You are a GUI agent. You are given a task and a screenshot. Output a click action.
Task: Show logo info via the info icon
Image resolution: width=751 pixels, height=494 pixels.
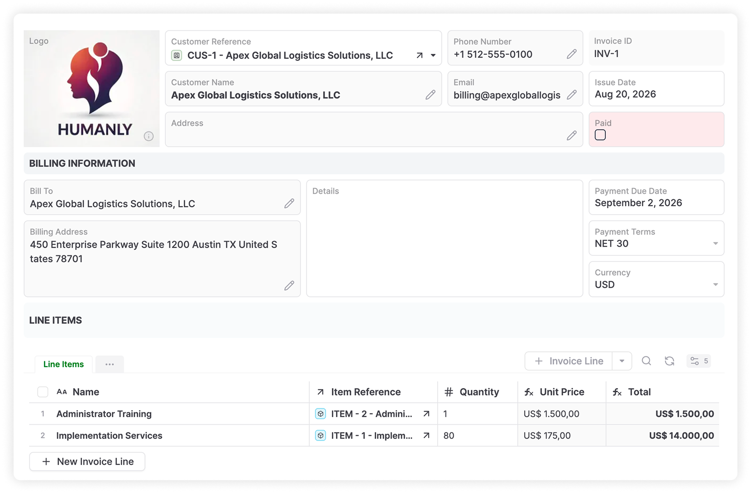tap(148, 136)
